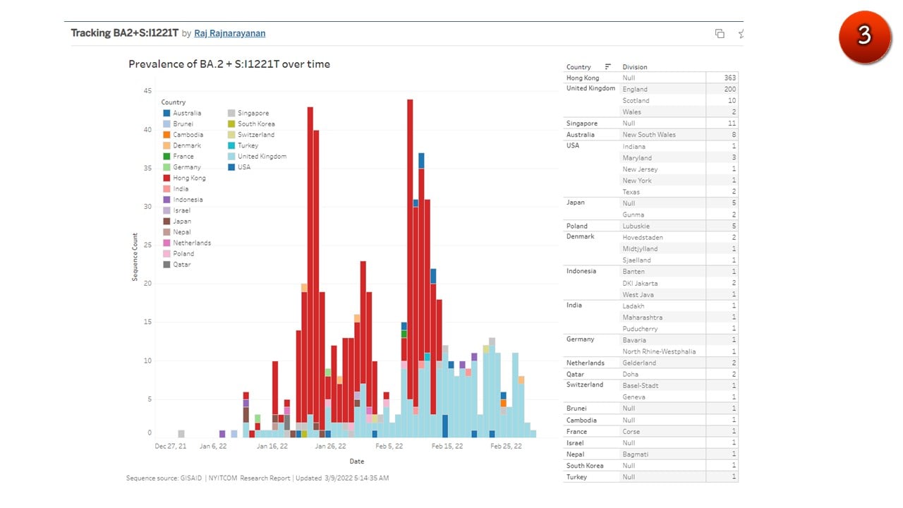Image resolution: width=903 pixels, height=508 pixels.
Task: Open the Raj Rajnarayanan author link
Action: (230, 33)
